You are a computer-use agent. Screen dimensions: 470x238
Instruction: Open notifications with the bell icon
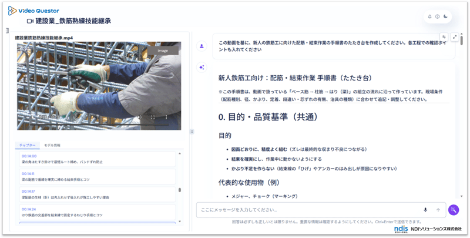coord(430,16)
